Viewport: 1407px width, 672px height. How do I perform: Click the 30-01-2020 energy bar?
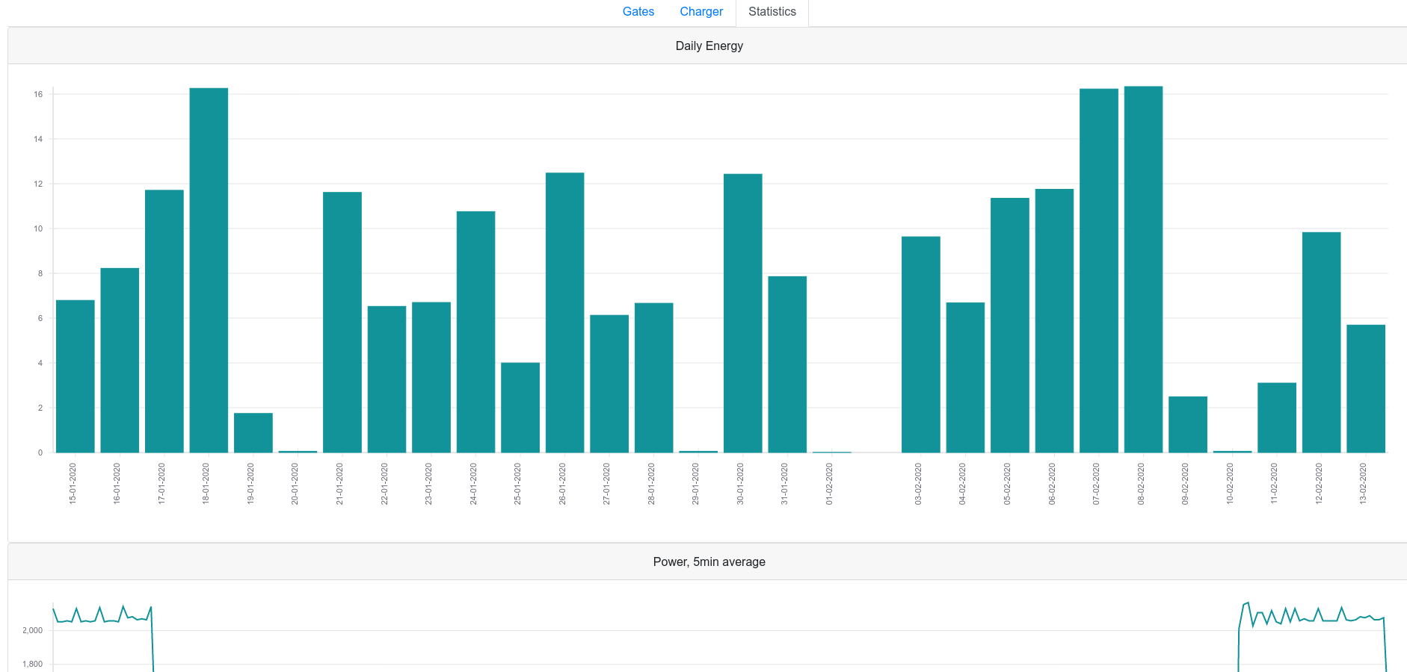[x=743, y=314]
